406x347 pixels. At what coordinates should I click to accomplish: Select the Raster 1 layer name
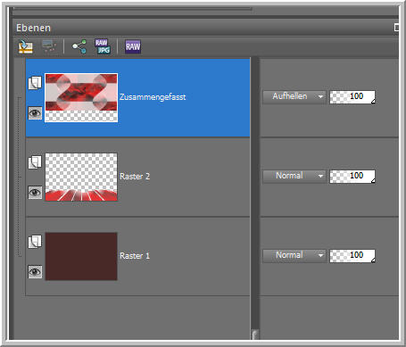click(135, 256)
